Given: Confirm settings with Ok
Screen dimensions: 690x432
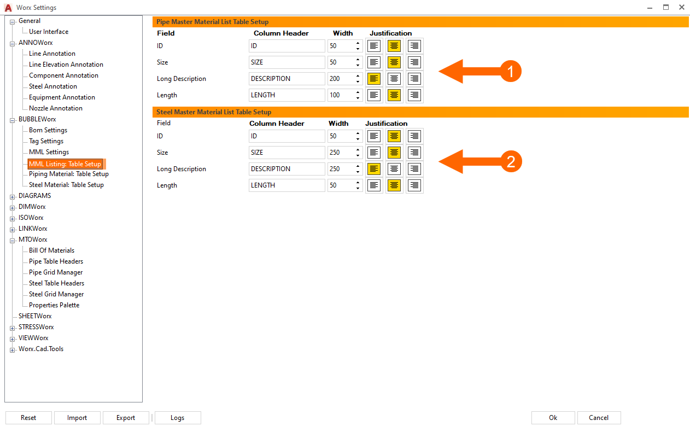Looking at the screenshot, I should click(x=553, y=418).
